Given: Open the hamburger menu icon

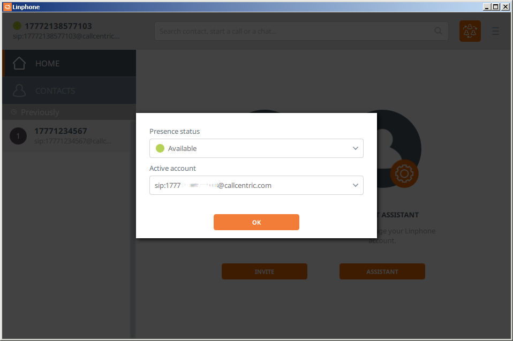Looking at the screenshot, I should (x=495, y=31).
